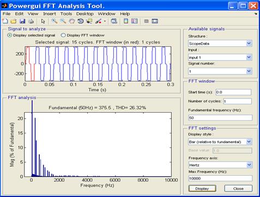Click the FFT analysis bar chart
260x197 pixels.
[98, 144]
